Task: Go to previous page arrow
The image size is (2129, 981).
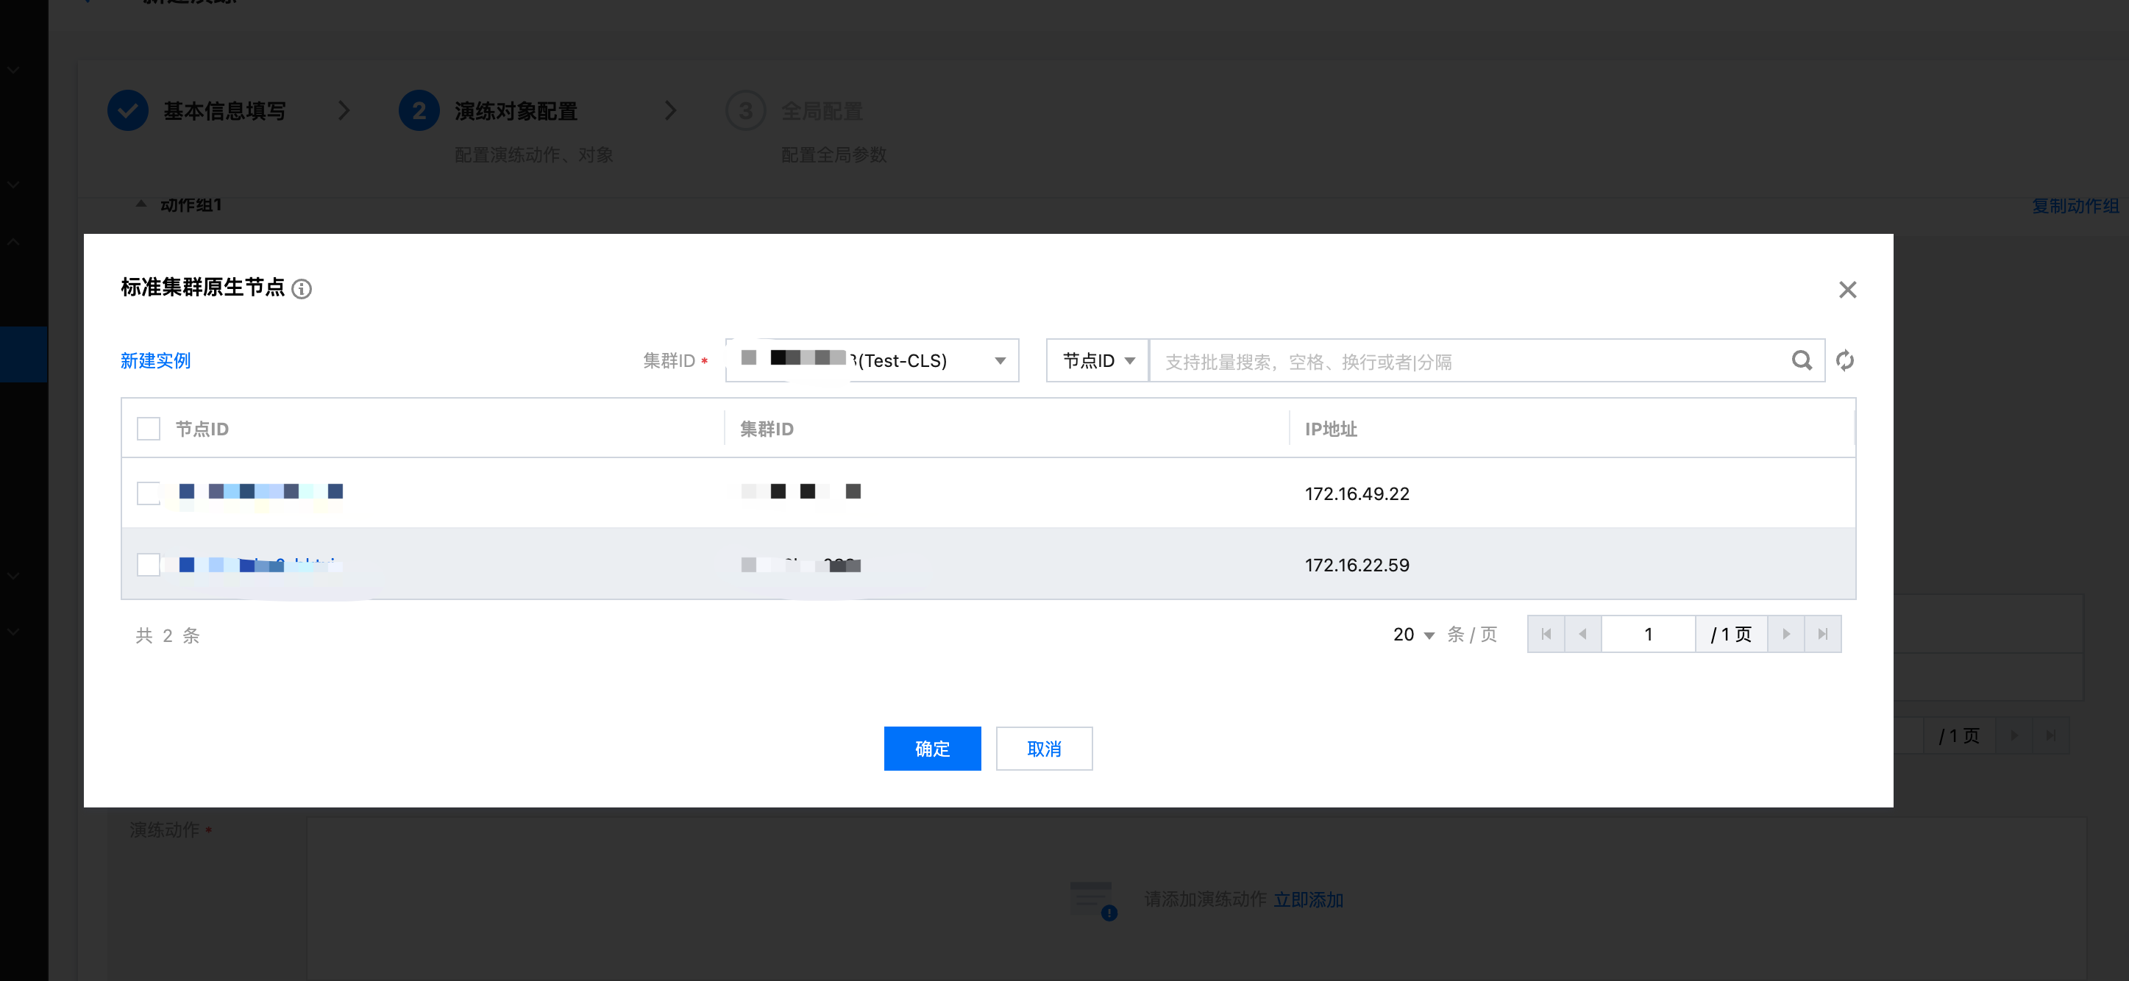Action: pyautogui.click(x=1582, y=634)
